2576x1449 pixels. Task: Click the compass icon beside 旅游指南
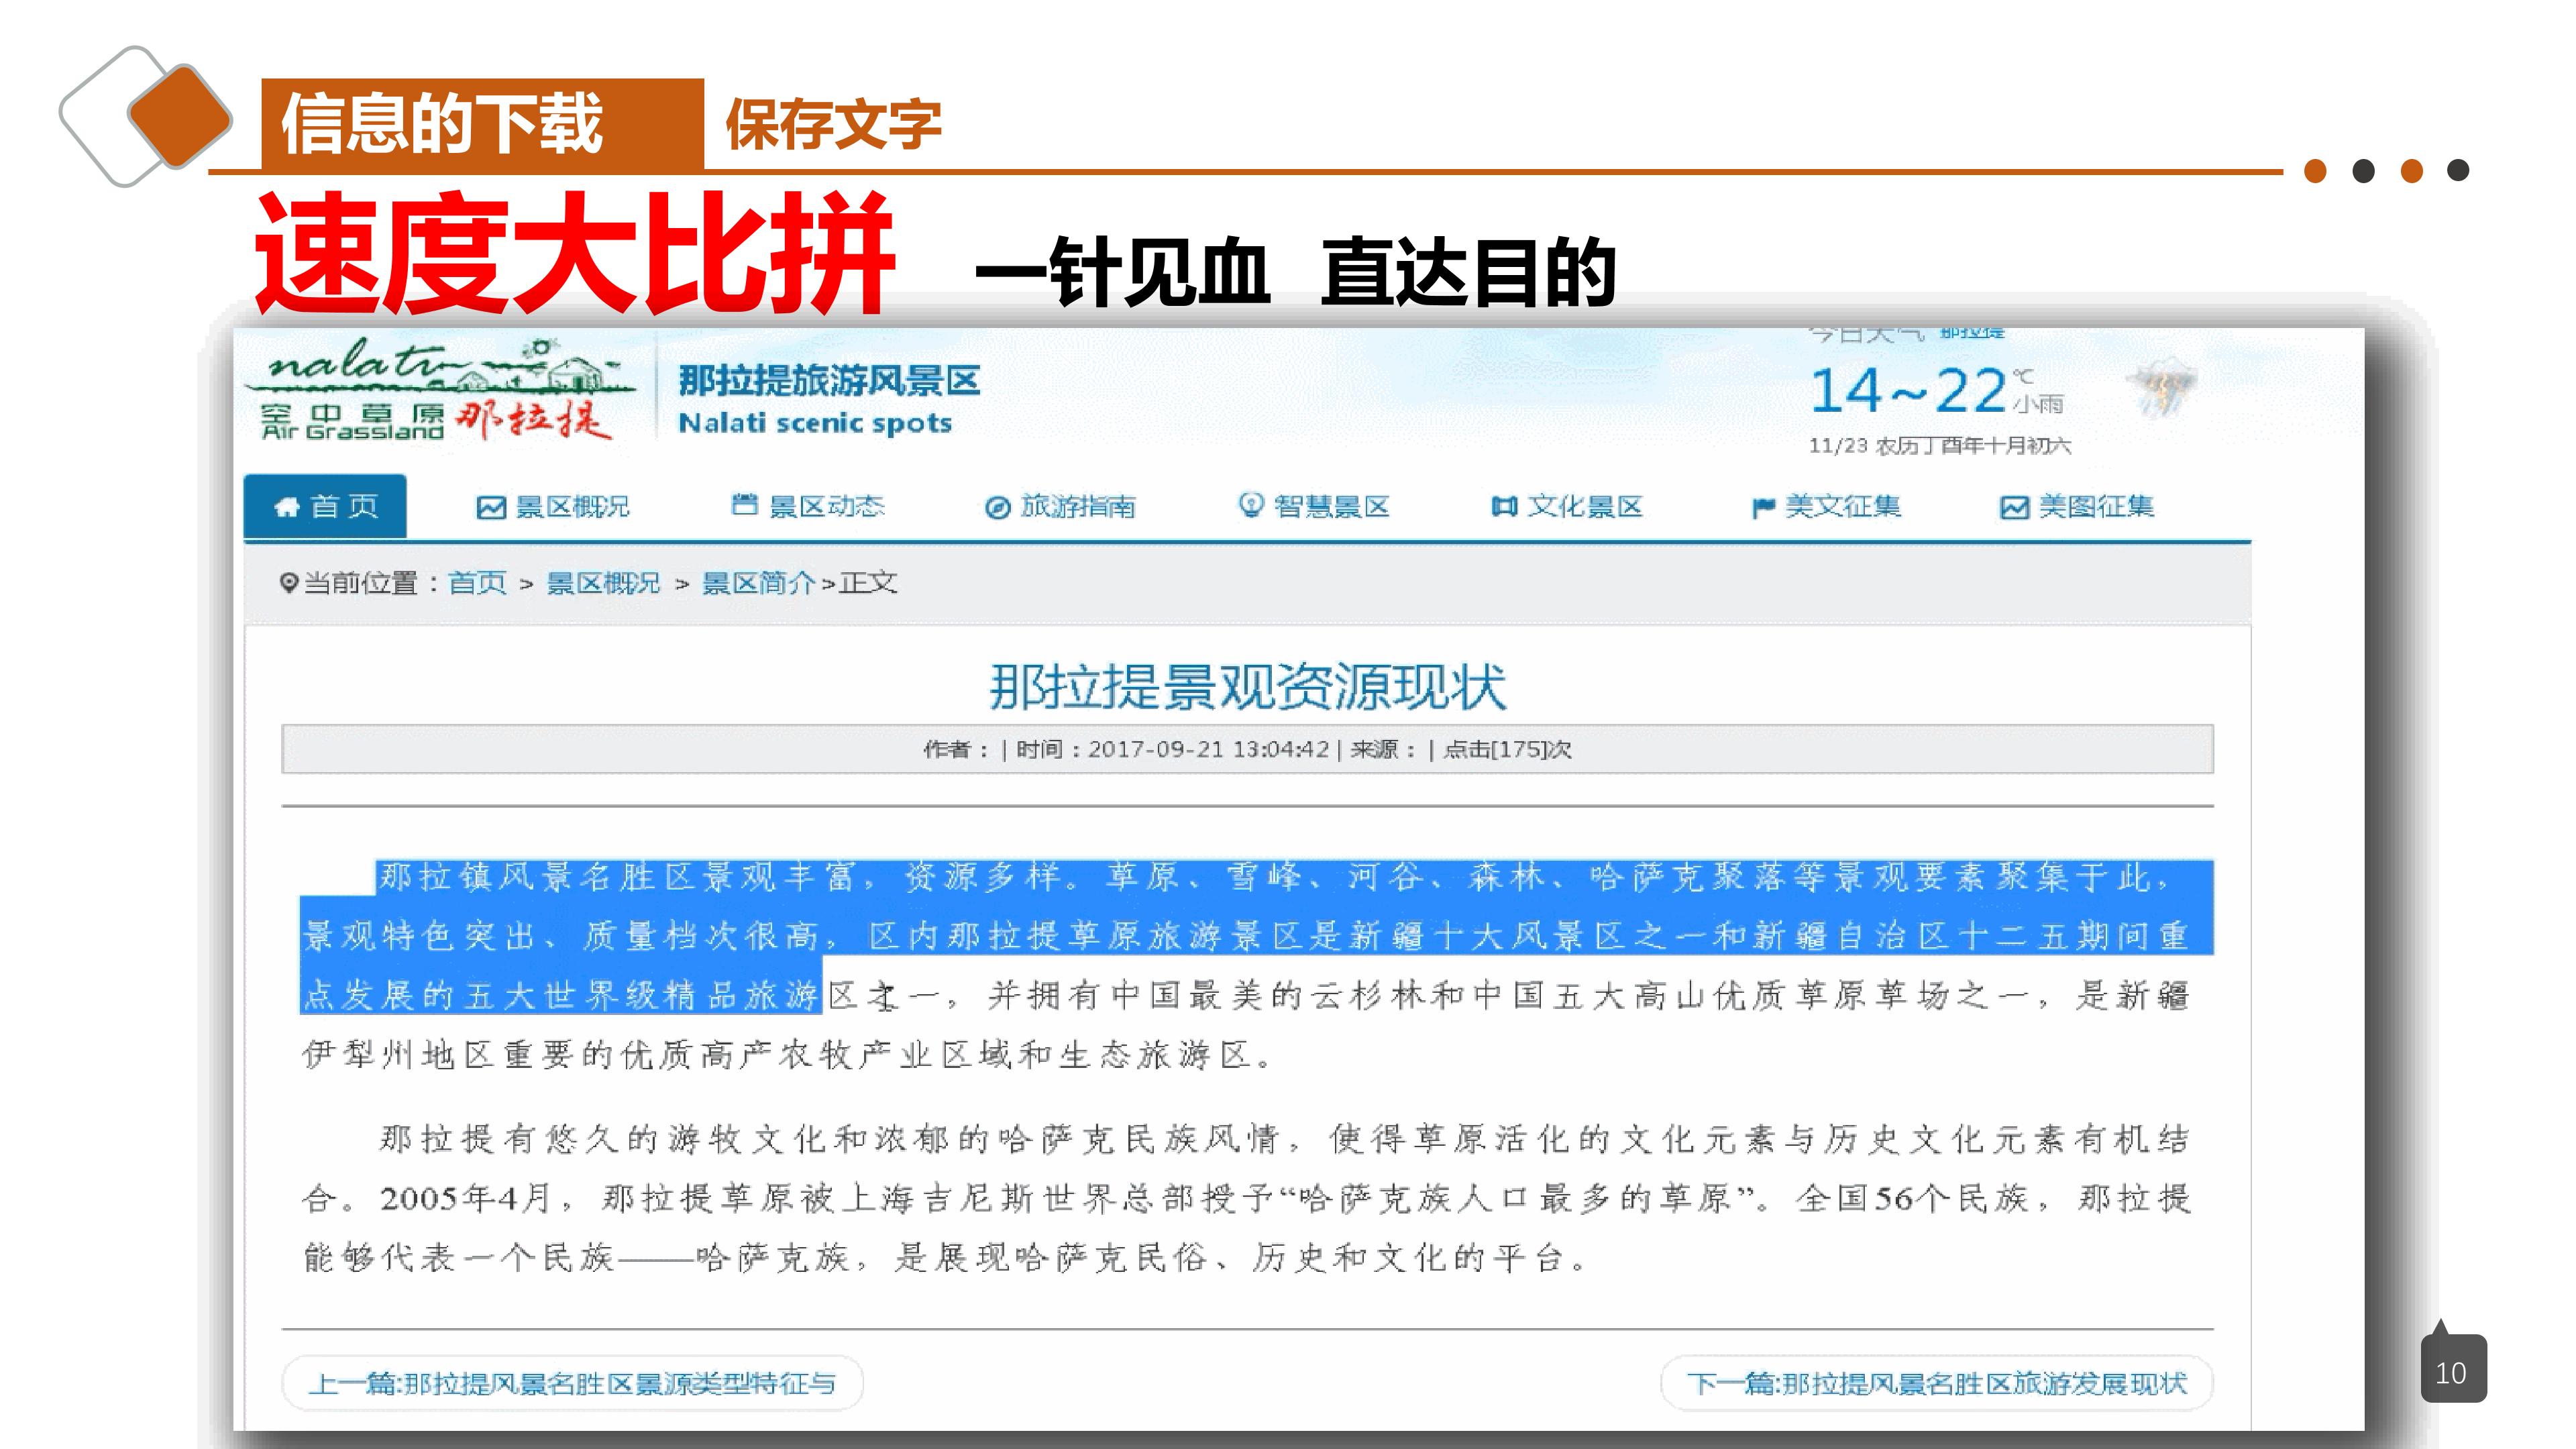(x=997, y=508)
